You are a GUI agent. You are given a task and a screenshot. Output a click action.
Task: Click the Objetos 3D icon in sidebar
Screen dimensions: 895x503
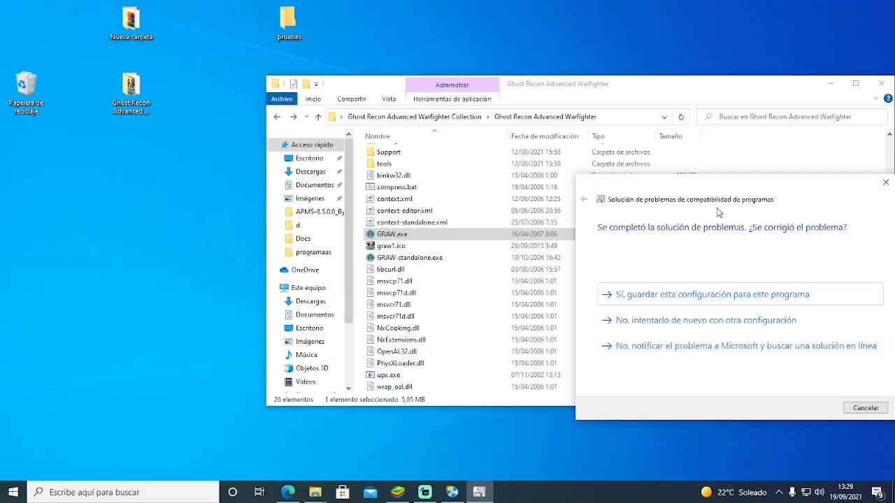coord(289,368)
